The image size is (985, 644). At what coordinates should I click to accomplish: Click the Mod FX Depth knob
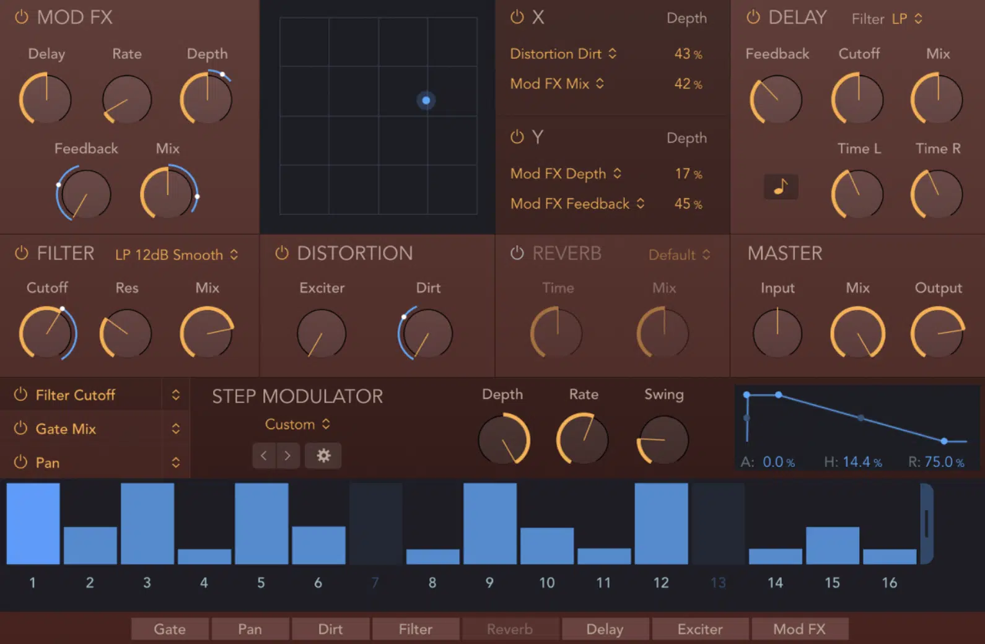206,99
